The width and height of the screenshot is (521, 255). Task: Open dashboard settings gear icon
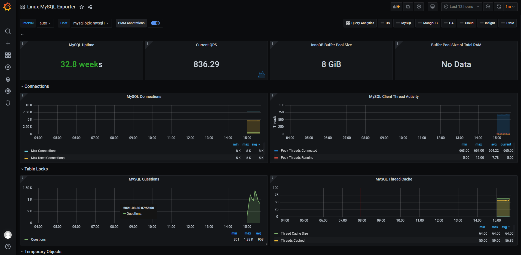point(419,7)
